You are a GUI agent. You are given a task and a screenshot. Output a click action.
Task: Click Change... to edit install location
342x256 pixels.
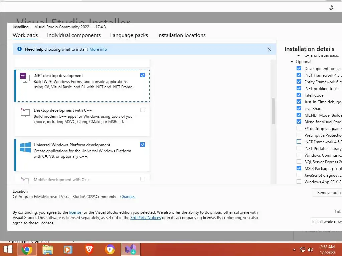pos(128,197)
